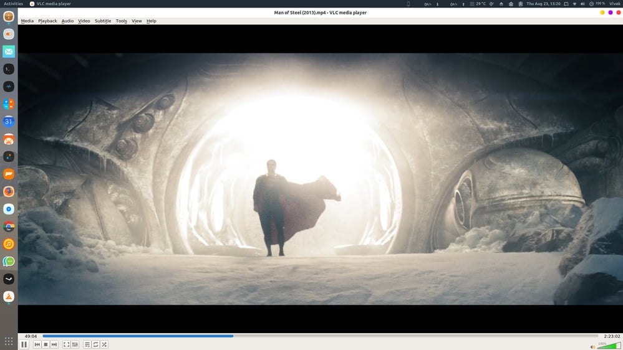Open VLC media player app menu in top bar
The height and width of the screenshot is (350, 623).
pos(50,4)
